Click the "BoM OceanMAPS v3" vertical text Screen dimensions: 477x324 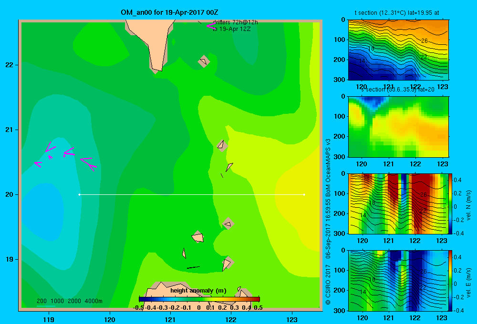(x=328, y=164)
